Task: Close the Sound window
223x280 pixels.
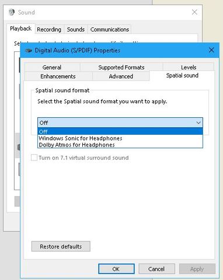Action: [x=194, y=12]
